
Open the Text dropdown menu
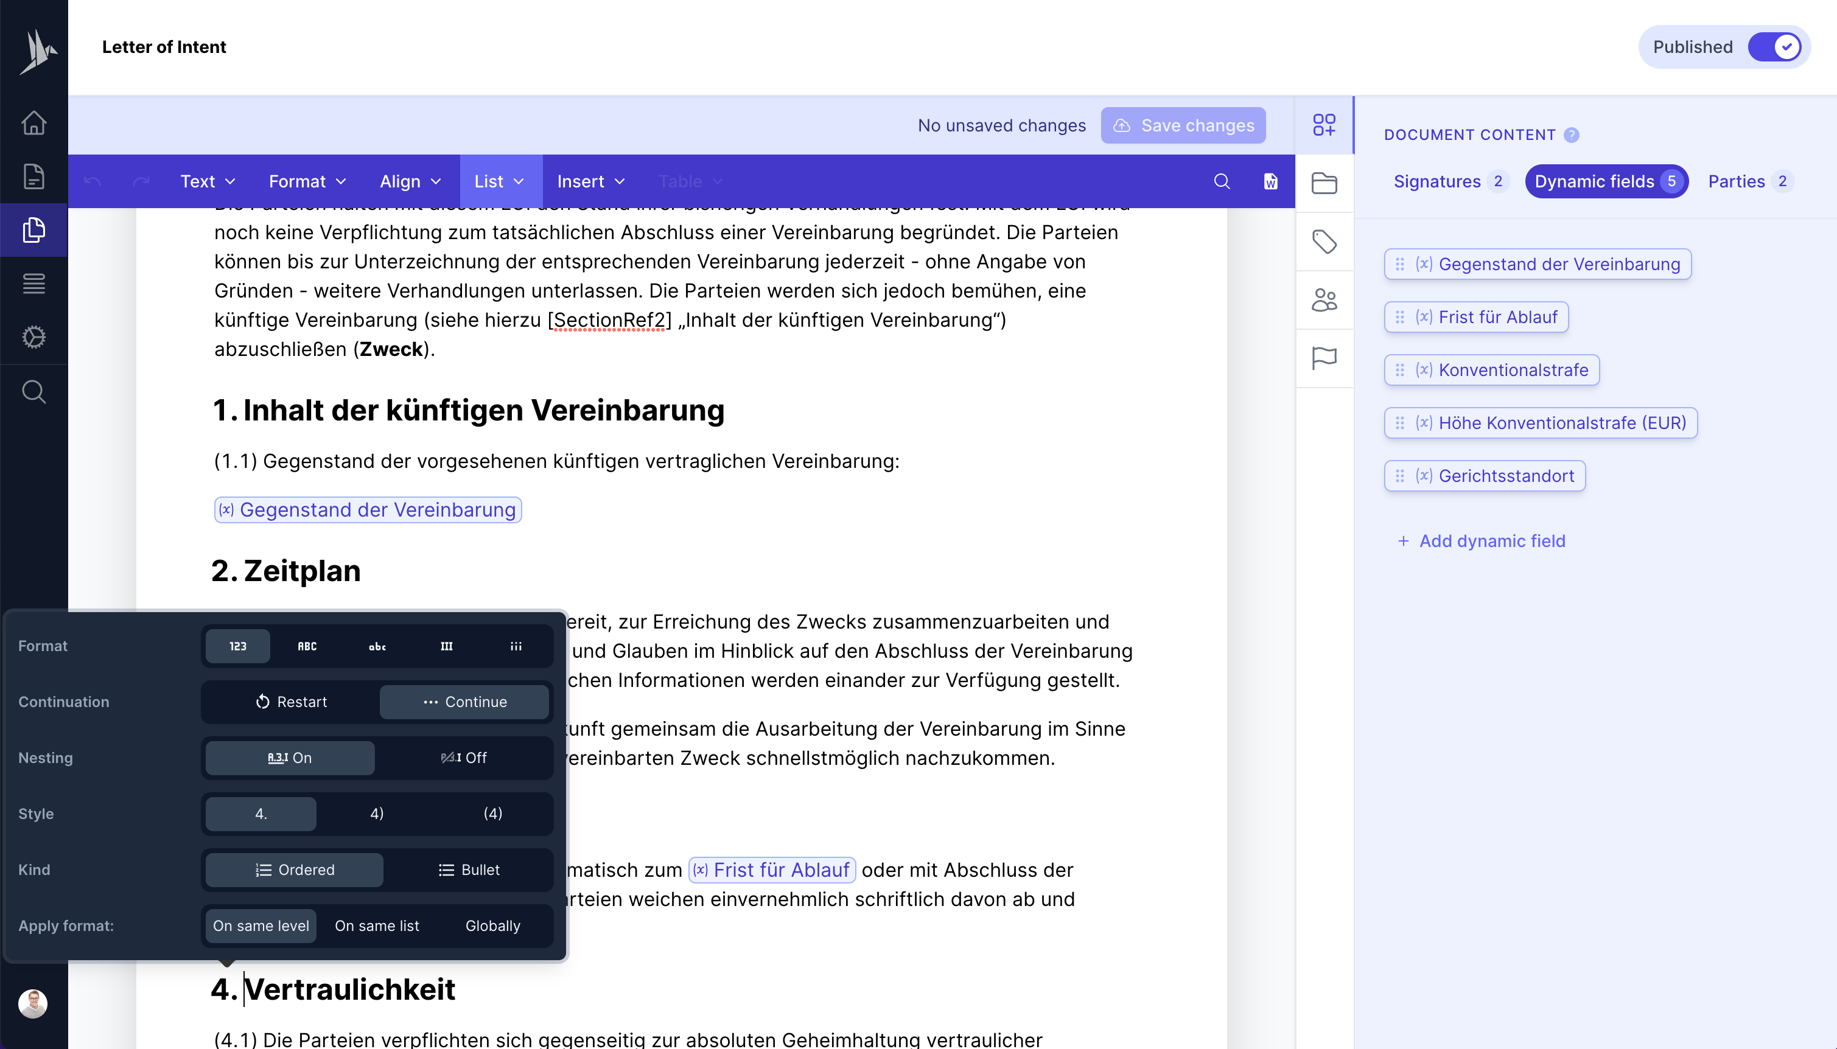(207, 181)
